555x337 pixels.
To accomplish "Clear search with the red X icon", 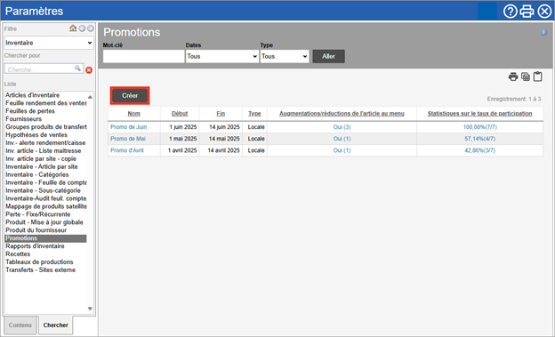I will coord(89,70).
